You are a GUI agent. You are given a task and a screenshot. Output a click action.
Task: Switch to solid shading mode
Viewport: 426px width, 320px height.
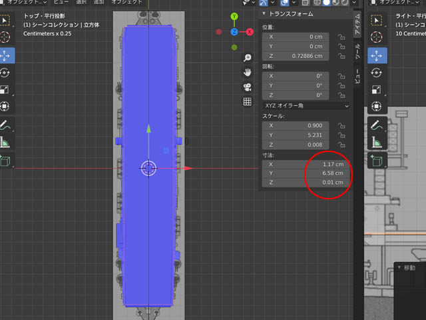[326, 3]
